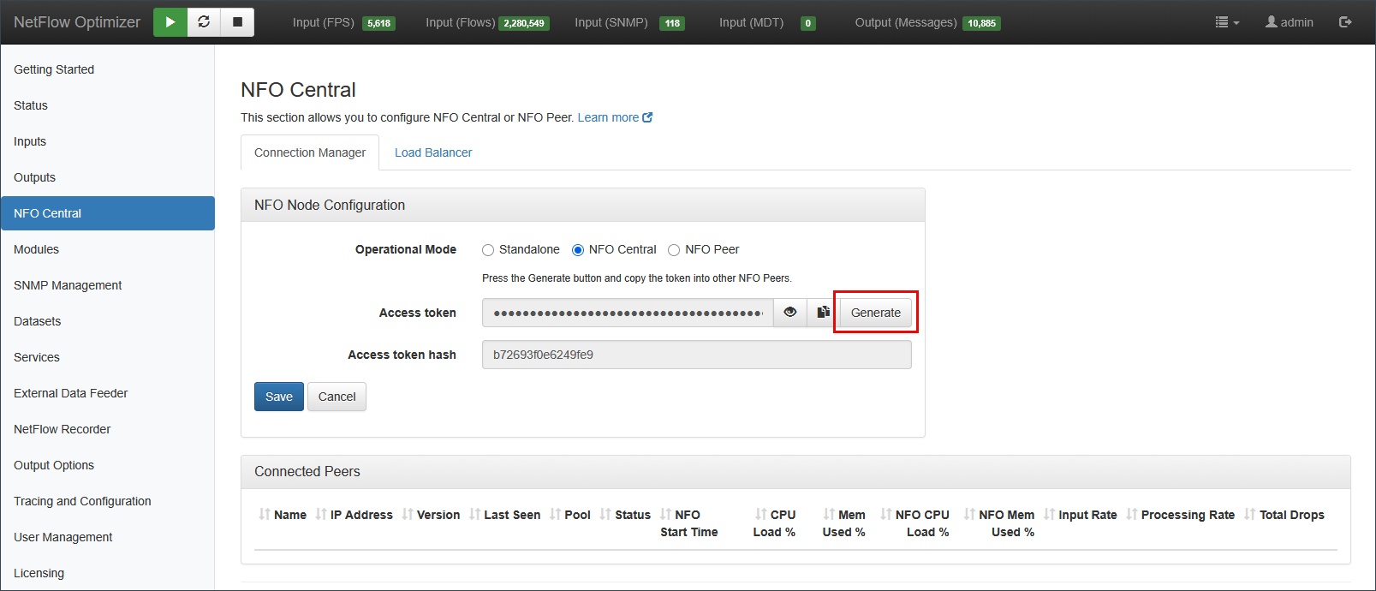1376x591 pixels.
Task: Open the list dropdown menu in header
Action: [x=1227, y=22]
